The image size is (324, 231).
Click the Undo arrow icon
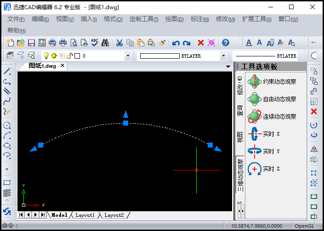click(176, 43)
